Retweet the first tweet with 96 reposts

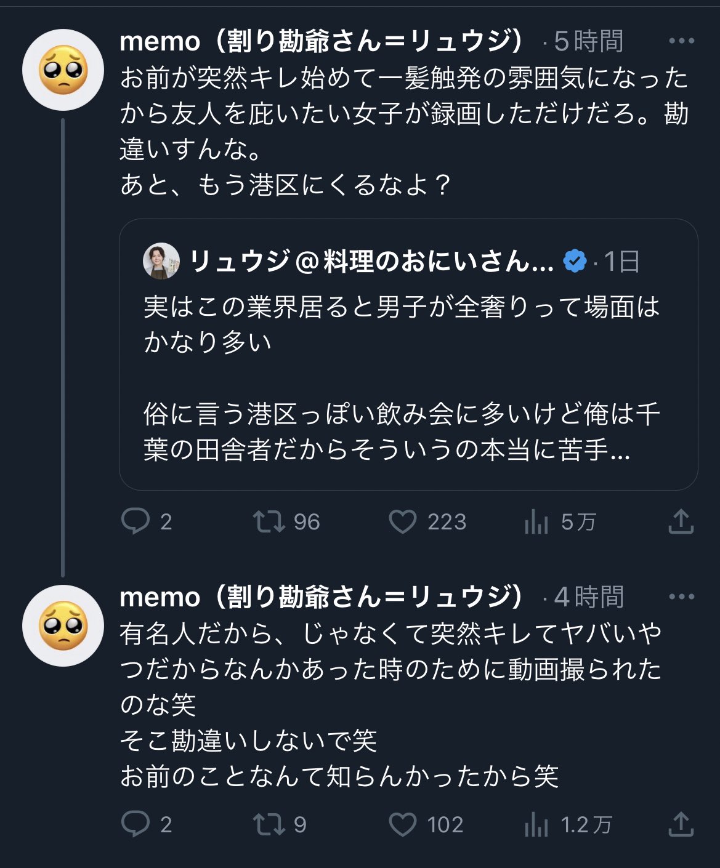(x=269, y=522)
